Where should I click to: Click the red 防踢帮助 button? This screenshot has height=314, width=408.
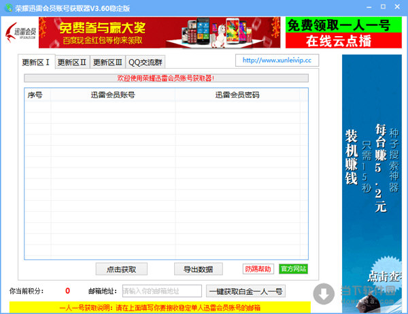pyautogui.click(x=258, y=269)
